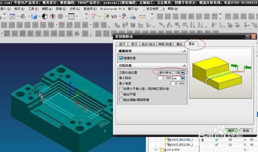Select the 更多 tab

click(x=191, y=44)
